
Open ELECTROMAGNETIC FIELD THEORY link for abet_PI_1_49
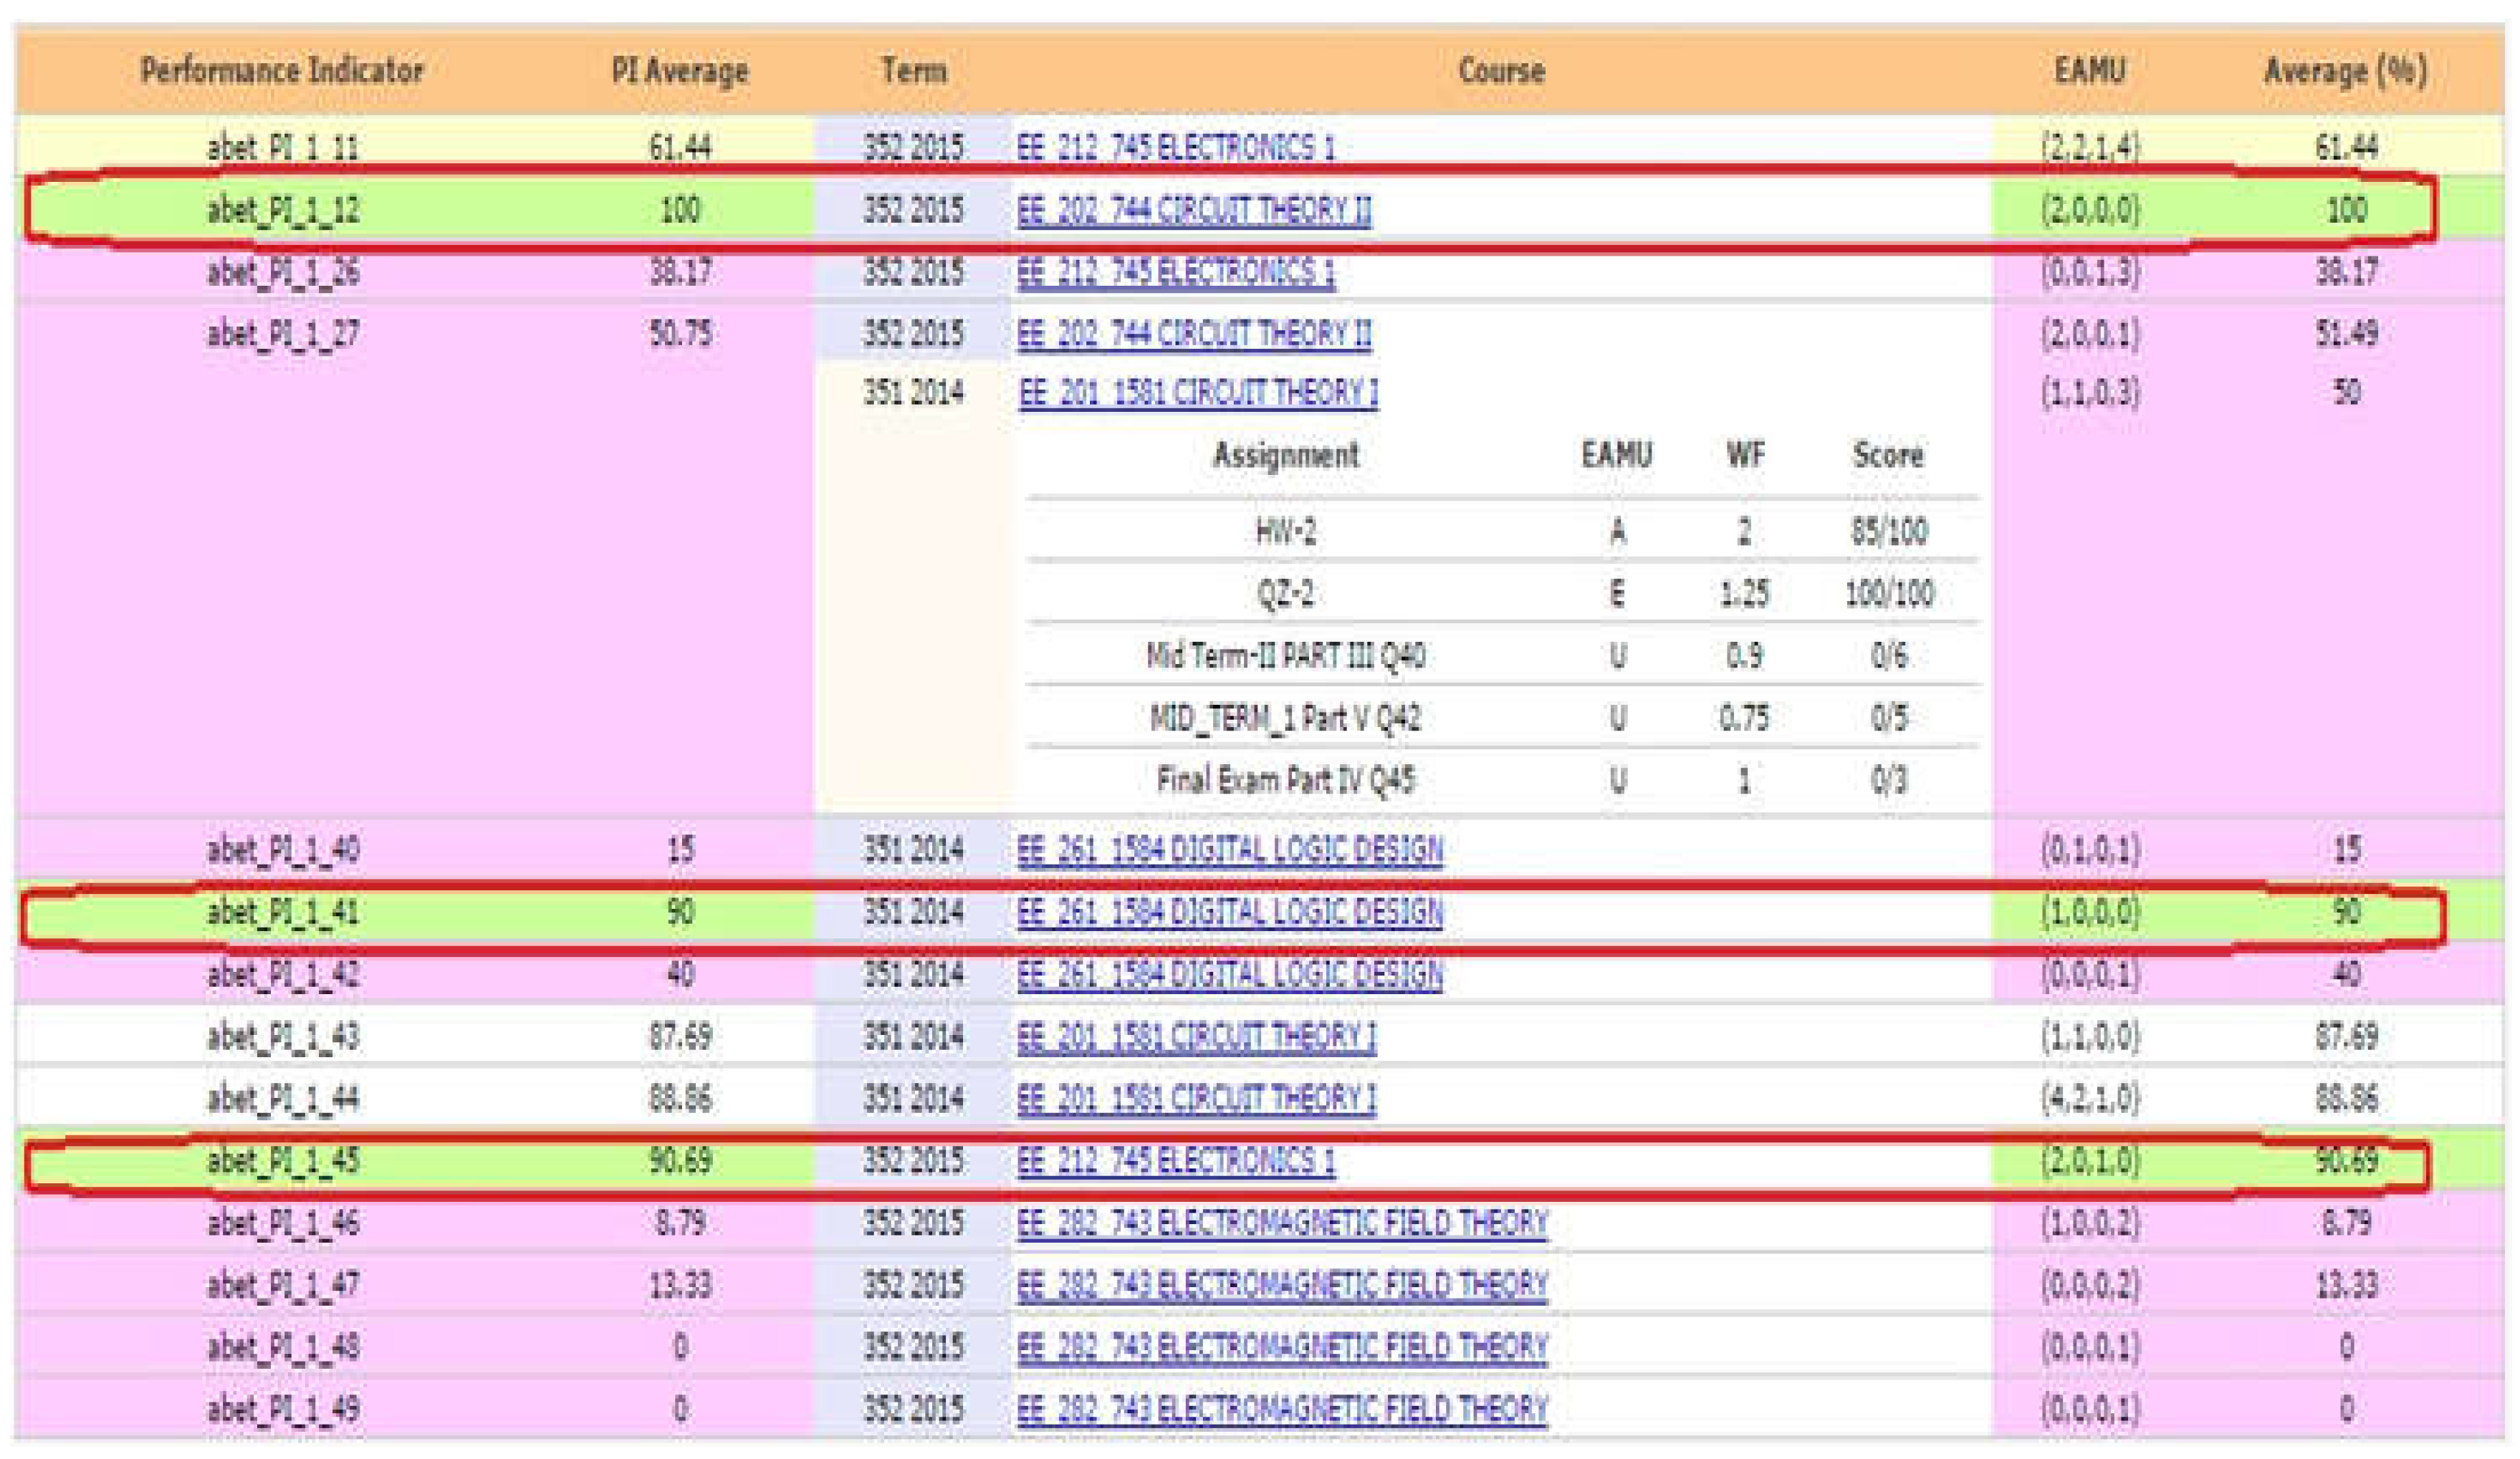[1281, 1409]
